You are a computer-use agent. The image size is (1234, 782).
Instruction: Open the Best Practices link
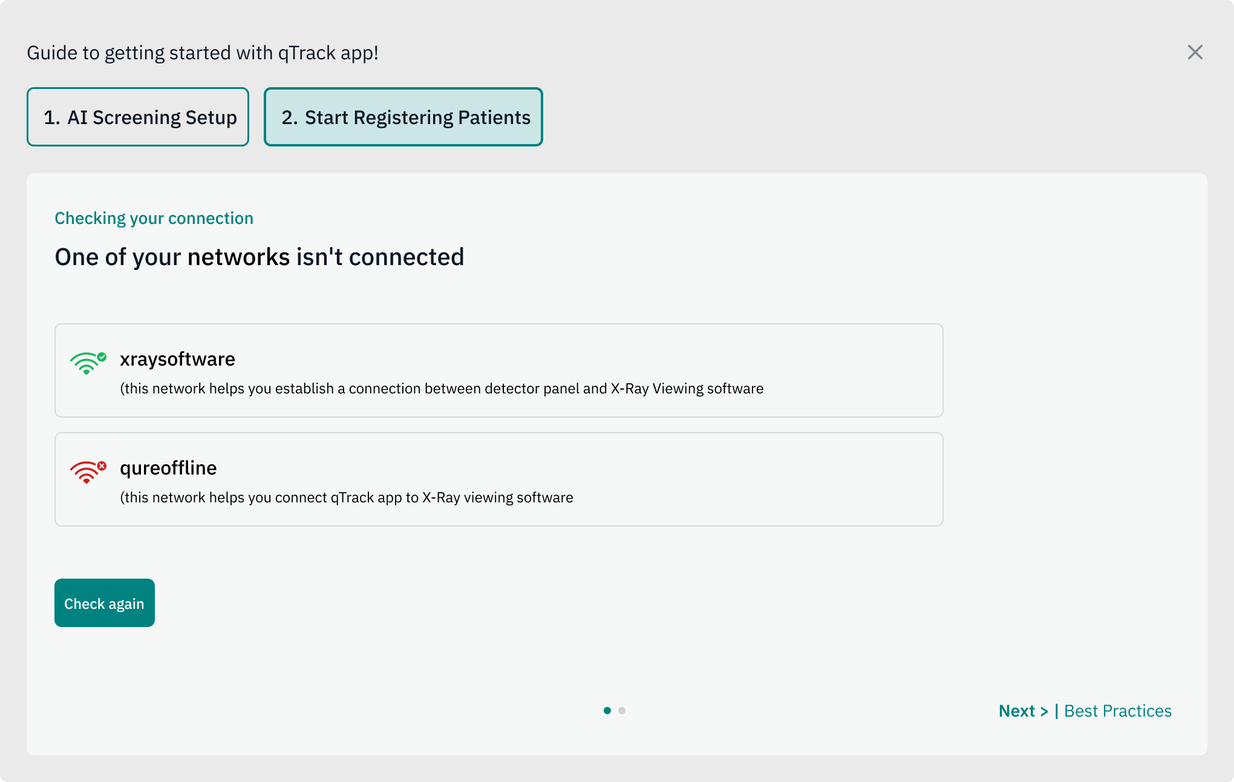(1118, 711)
